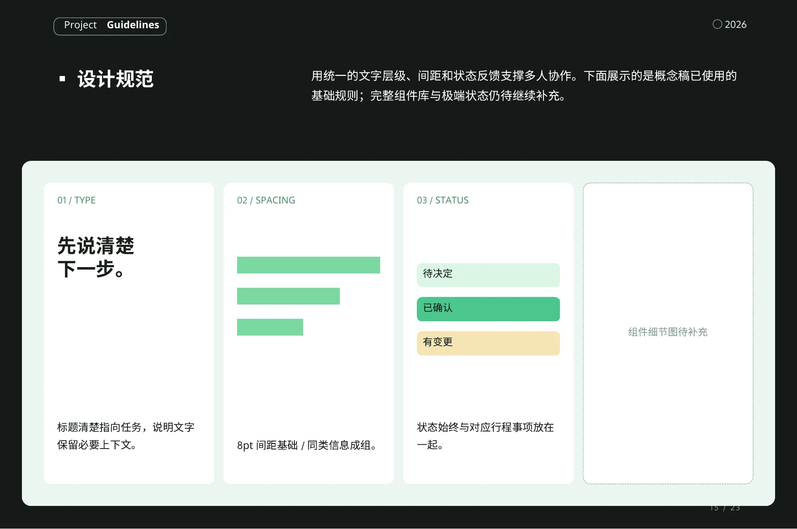Click the 已确认 status chip

click(488, 309)
